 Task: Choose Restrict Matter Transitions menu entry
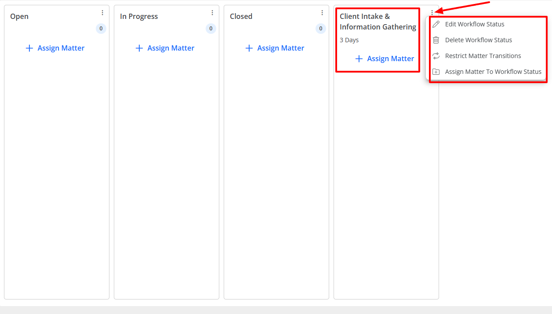point(483,55)
